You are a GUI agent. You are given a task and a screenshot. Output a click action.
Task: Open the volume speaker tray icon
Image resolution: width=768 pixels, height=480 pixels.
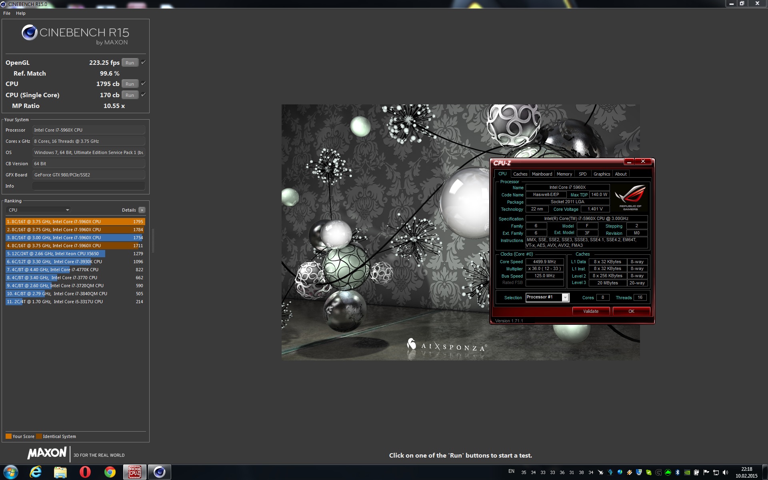pyautogui.click(x=725, y=472)
